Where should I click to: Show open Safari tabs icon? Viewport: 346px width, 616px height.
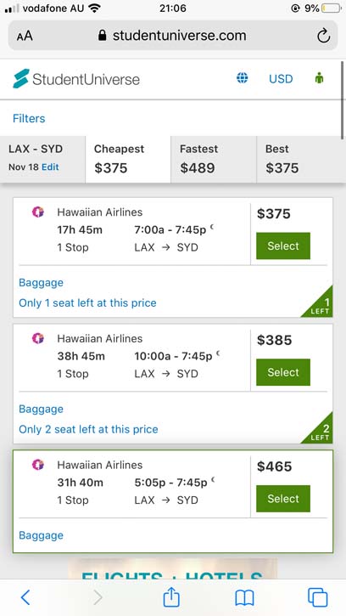pos(317,597)
